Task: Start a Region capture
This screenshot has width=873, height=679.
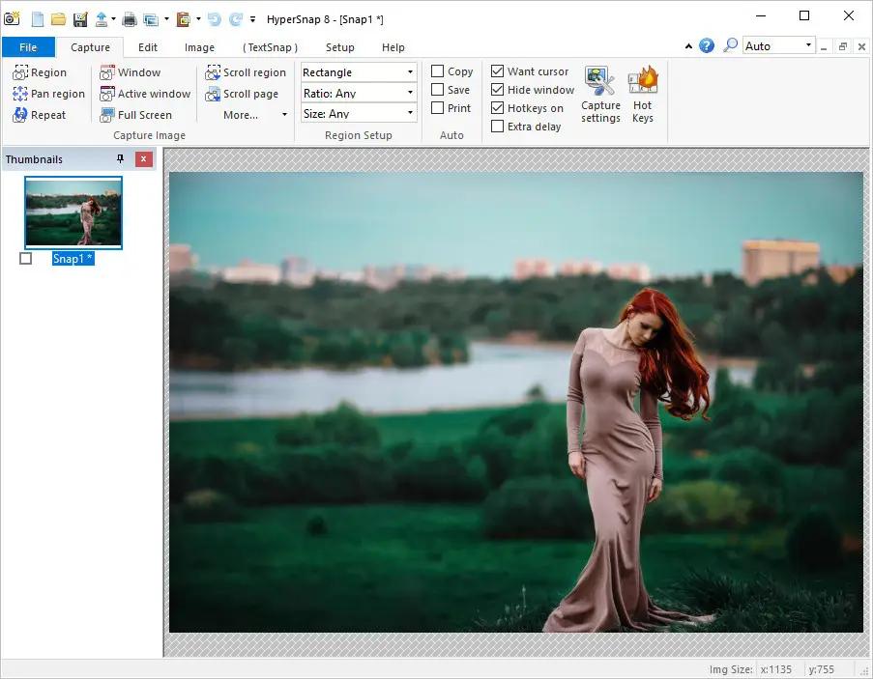Action: [41, 72]
